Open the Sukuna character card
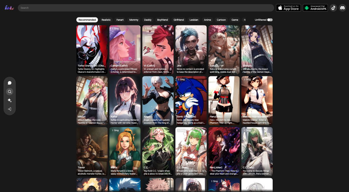 tap(224, 50)
